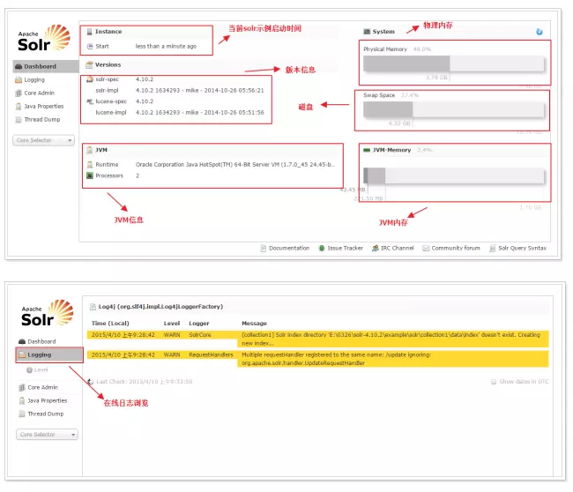This screenshot has width=573, height=492.
Task: Click the 'less than a minute ago' start value
Action: (x=166, y=46)
